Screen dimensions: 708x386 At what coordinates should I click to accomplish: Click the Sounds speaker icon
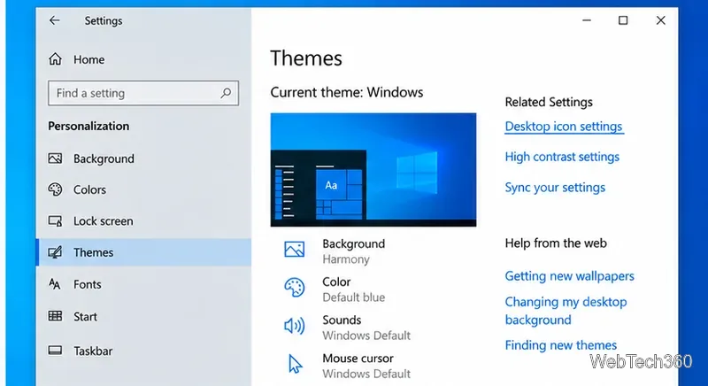[x=295, y=326]
